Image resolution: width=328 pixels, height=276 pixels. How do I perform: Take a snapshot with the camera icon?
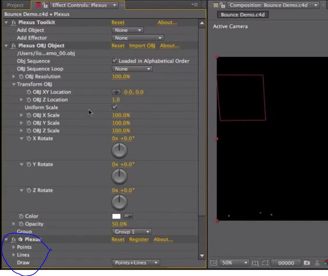[x=307, y=263]
